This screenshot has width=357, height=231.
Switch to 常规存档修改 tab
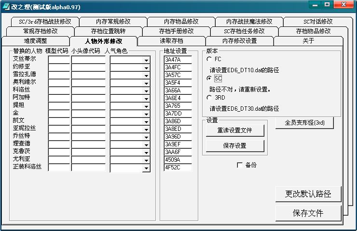pos(41,31)
